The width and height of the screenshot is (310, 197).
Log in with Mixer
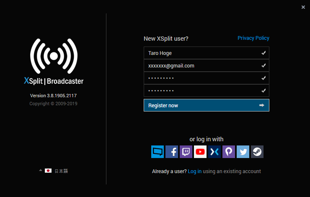click(214, 152)
